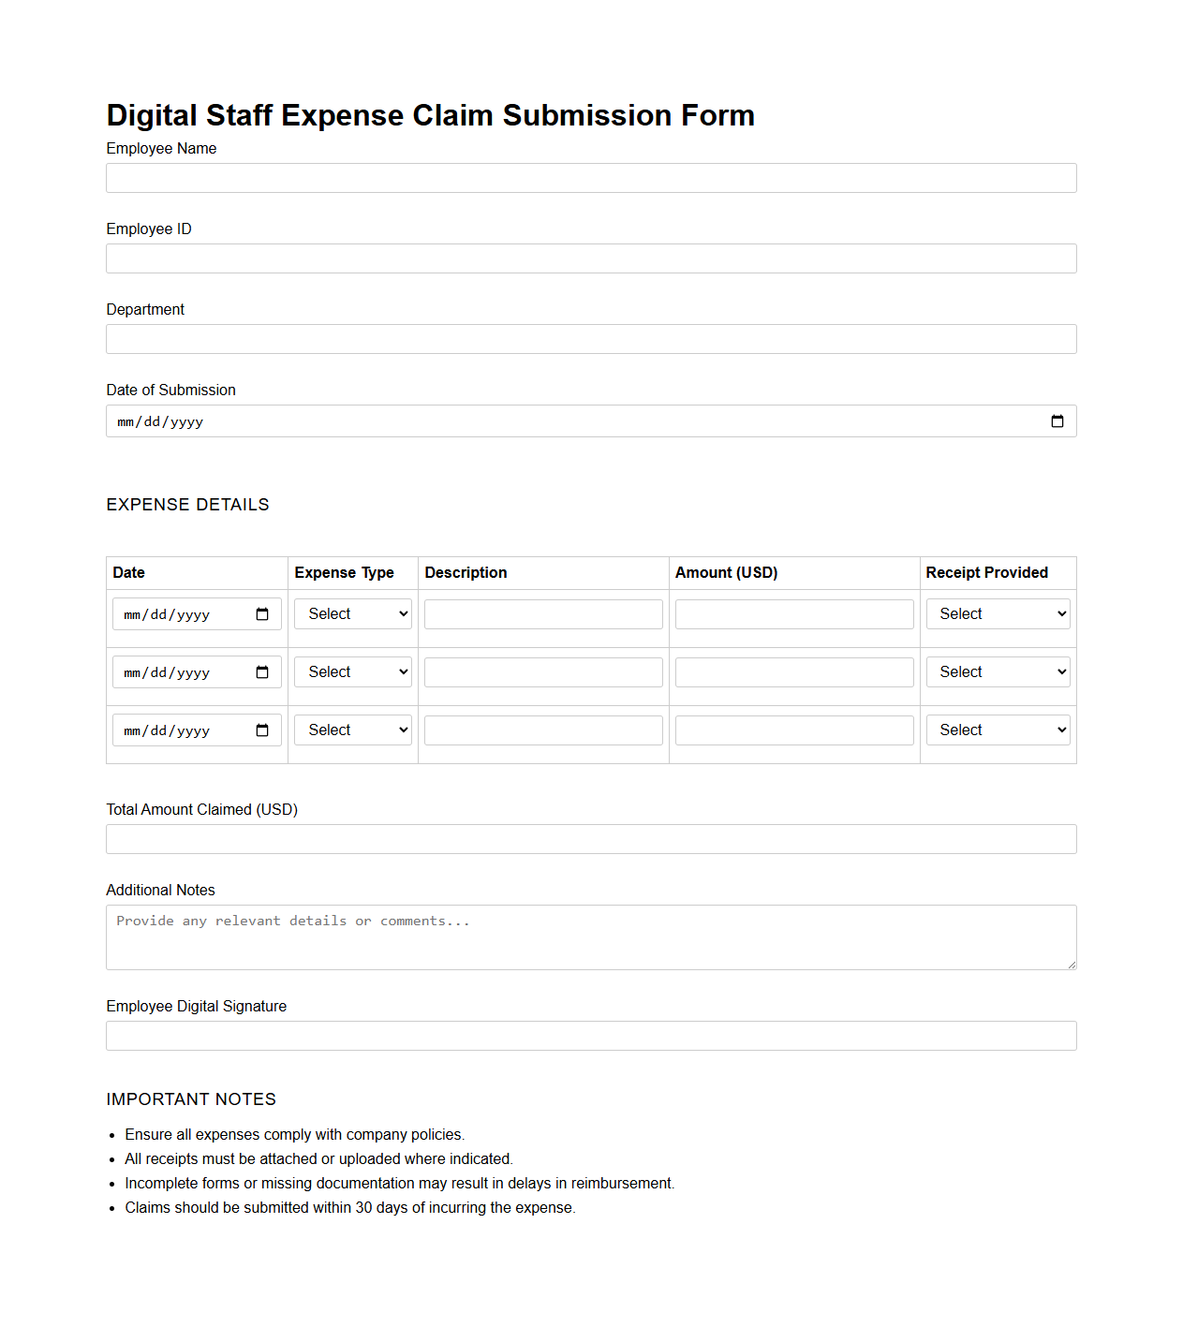Open calendar icon in third expense row

[x=262, y=730]
